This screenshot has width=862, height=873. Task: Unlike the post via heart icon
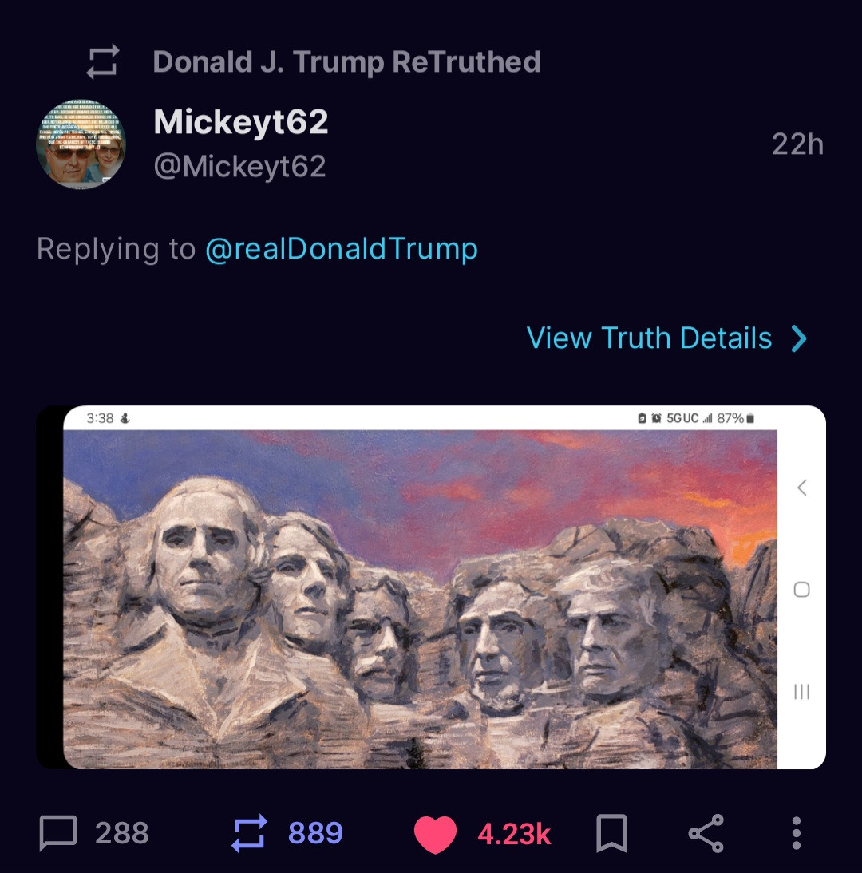435,835
